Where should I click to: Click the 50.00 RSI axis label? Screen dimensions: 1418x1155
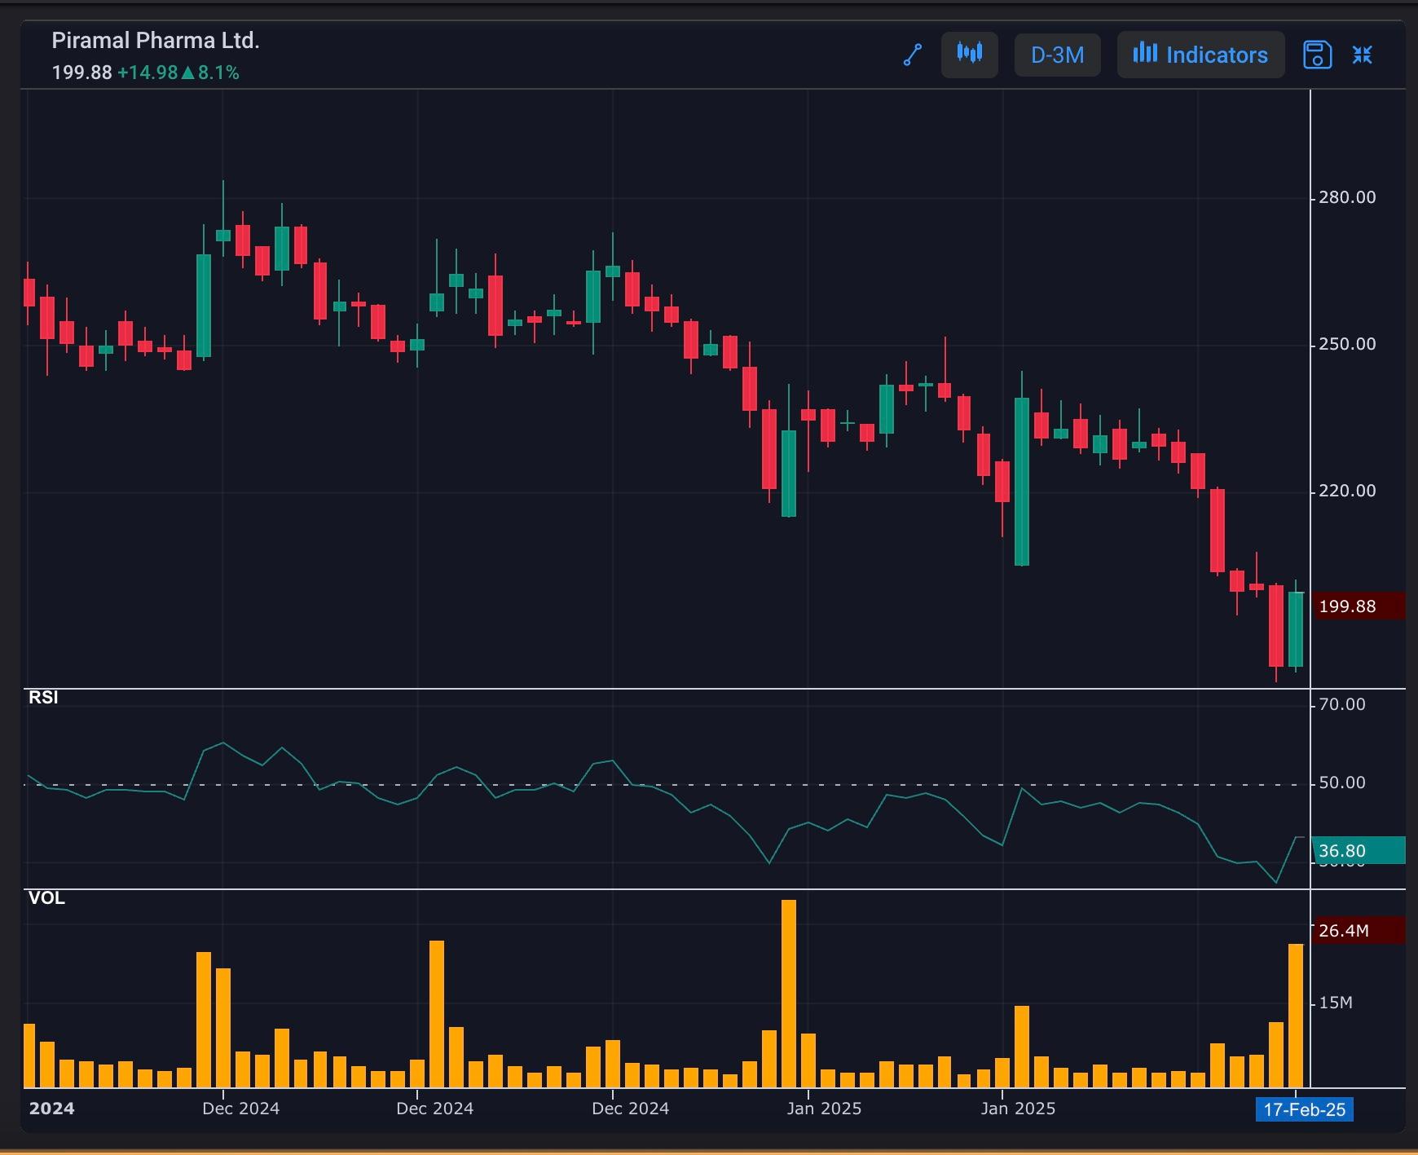click(x=1341, y=782)
